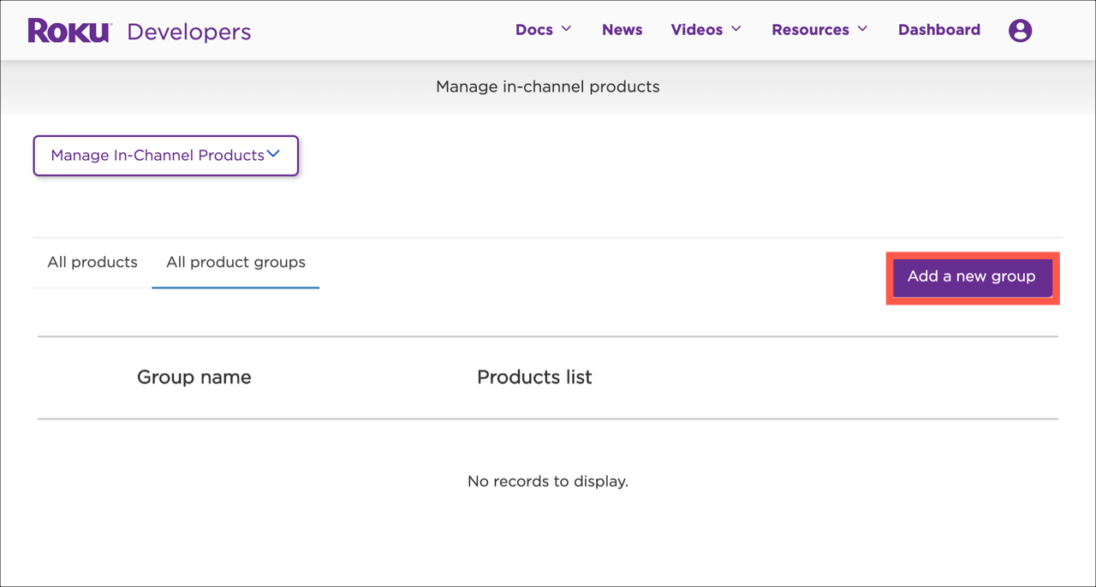Screen dimensions: 1096x587
Task: Click the Manage in-channel products page title
Action: 547,86
